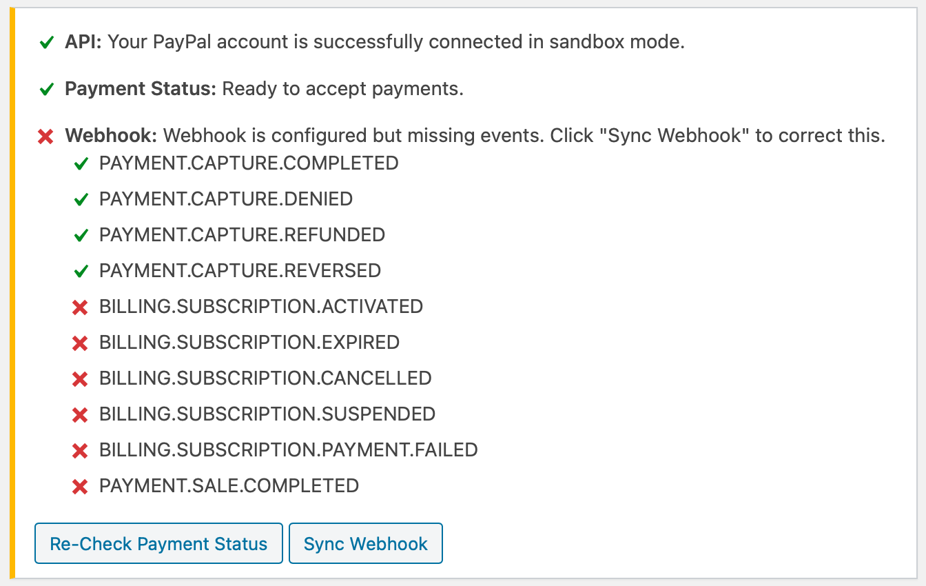Click the checkmark next to PAYMENT.CAPTURE.REFUNDED
This screenshot has height=586, width=926.
click(81, 236)
